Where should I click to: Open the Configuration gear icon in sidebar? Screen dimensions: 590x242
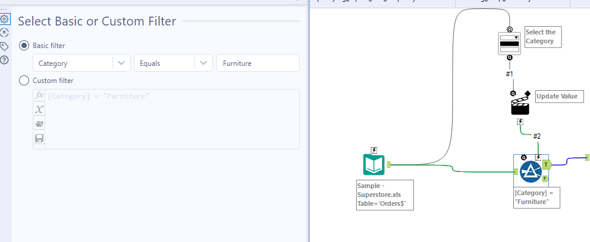[5, 19]
